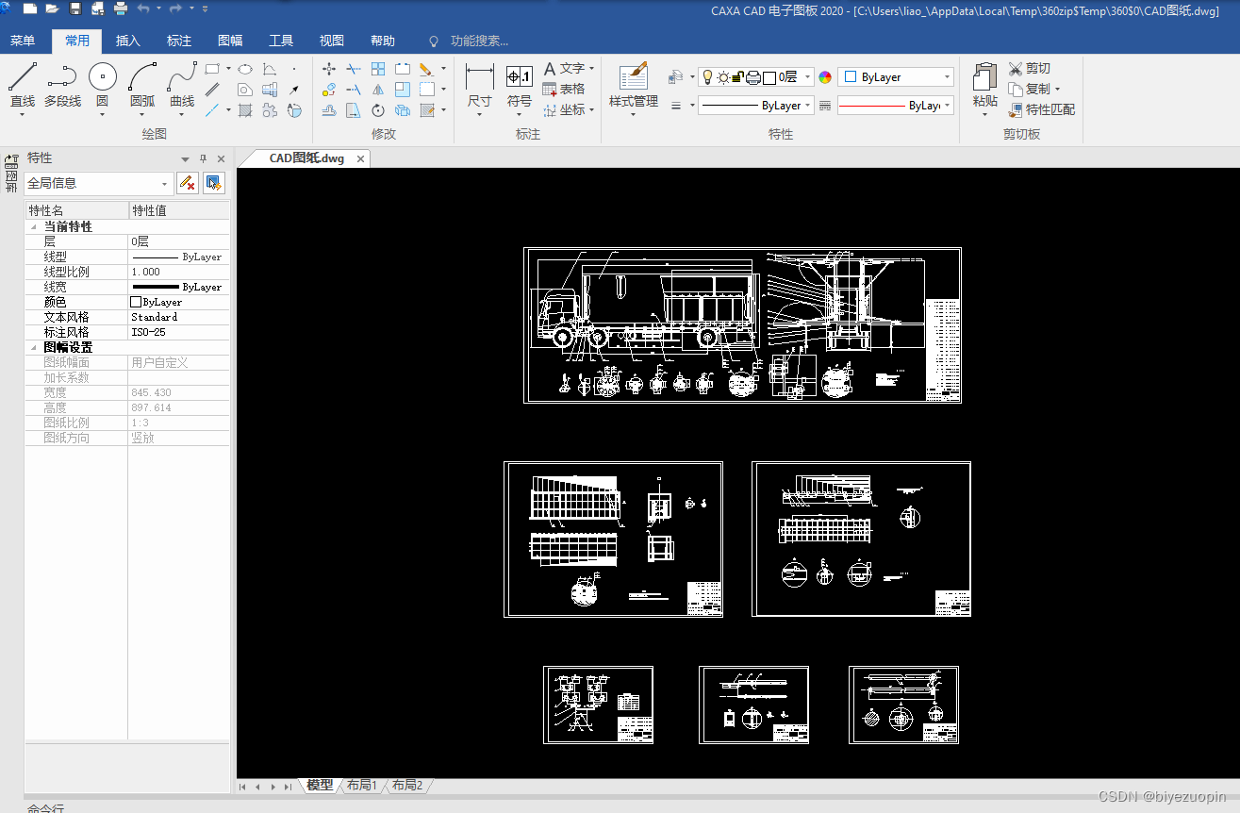Pin the 特性 panel with pushpin
The width and height of the screenshot is (1240, 813).
point(203,158)
